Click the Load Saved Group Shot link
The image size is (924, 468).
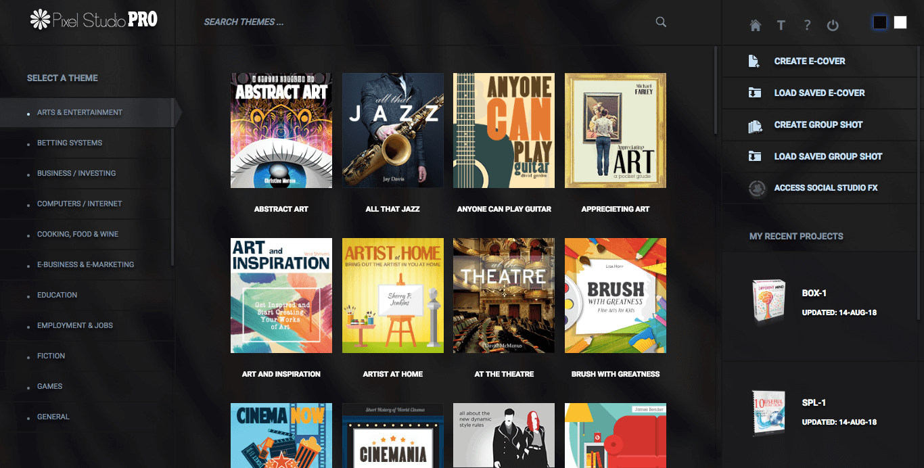828,156
